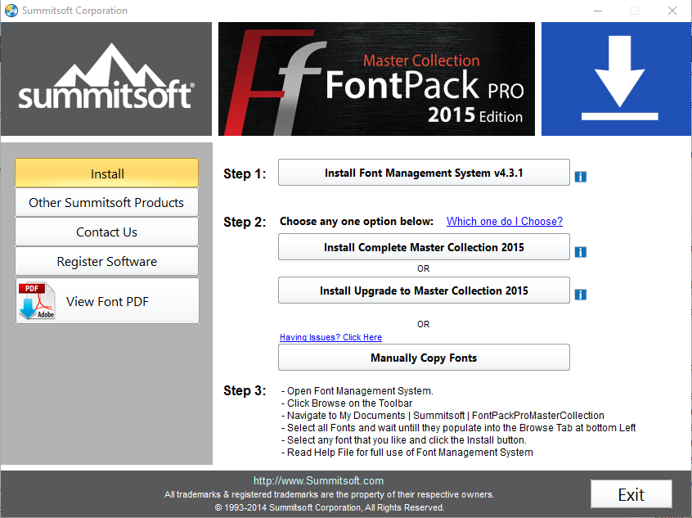This screenshot has width=692, height=518.
Task: Click the 'Select all Fonts and wait' instruction line
Action: (x=459, y=427)
